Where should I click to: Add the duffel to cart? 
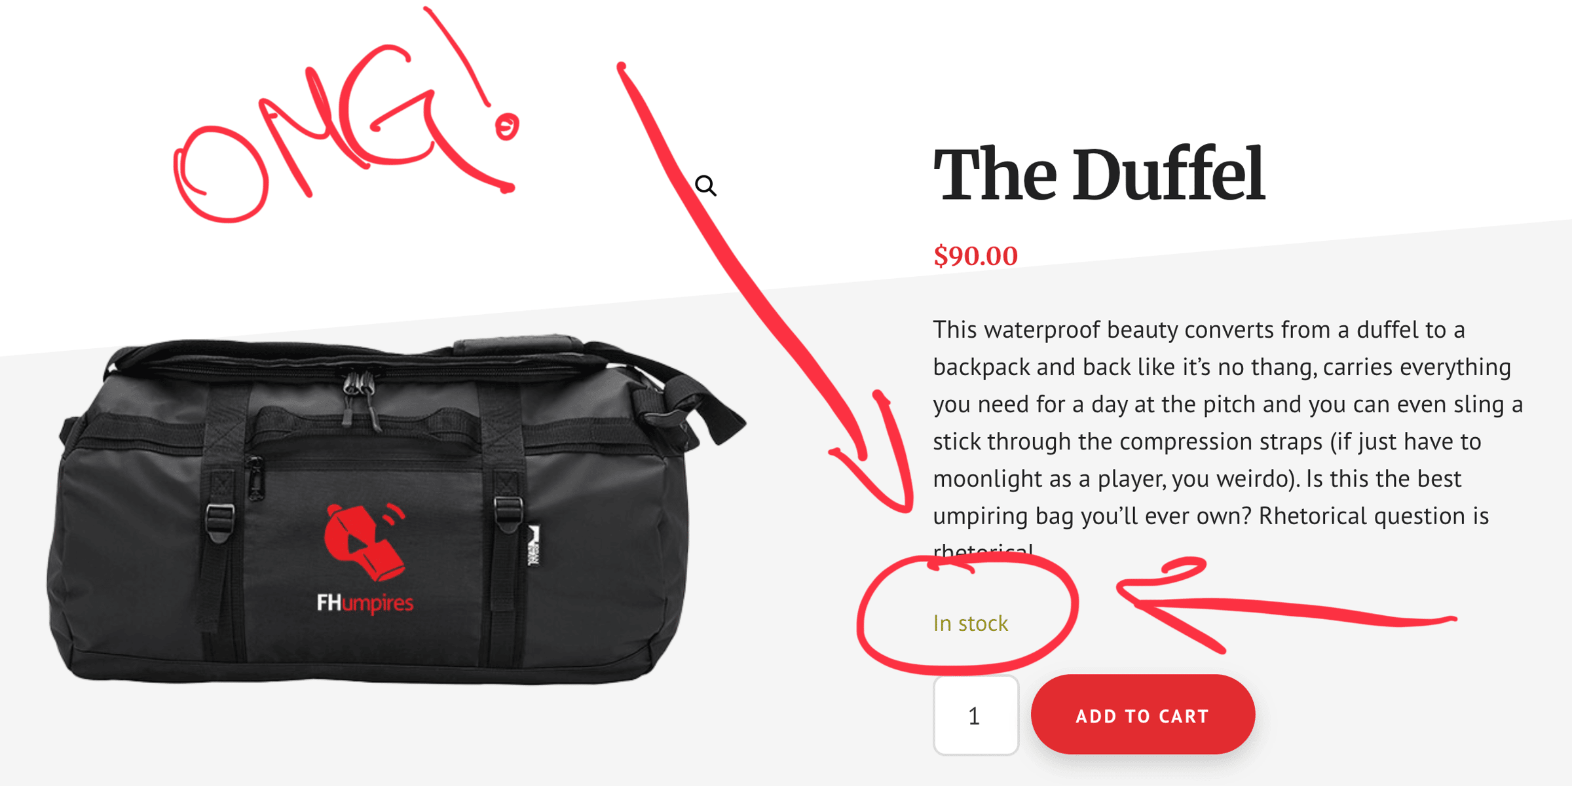(1143, 715)
